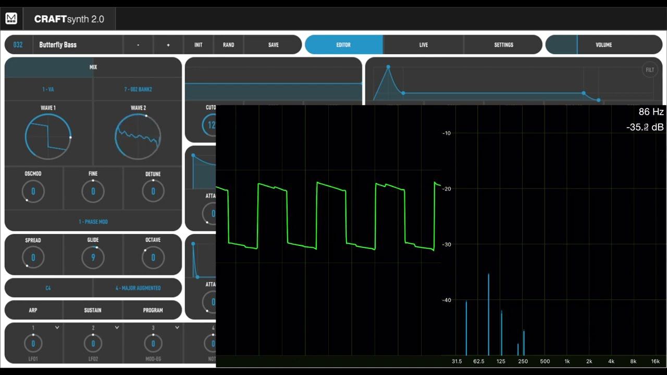Image resolution: width=667 pixels, height=375 pixels.
Task: Open the C4 root note selector
Action: tap(48, 287)
